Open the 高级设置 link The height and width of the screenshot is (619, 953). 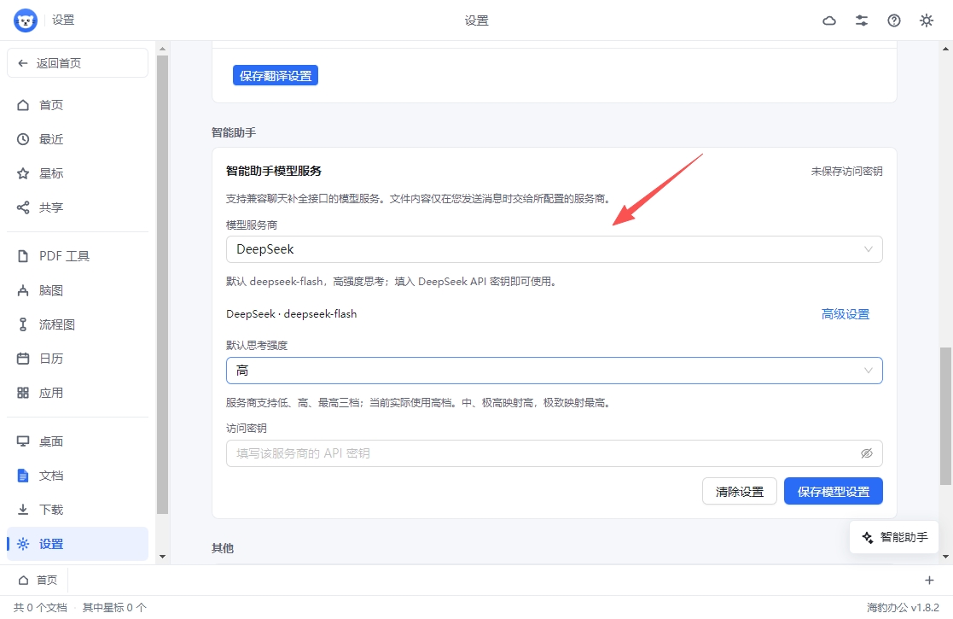pos(845,314)
